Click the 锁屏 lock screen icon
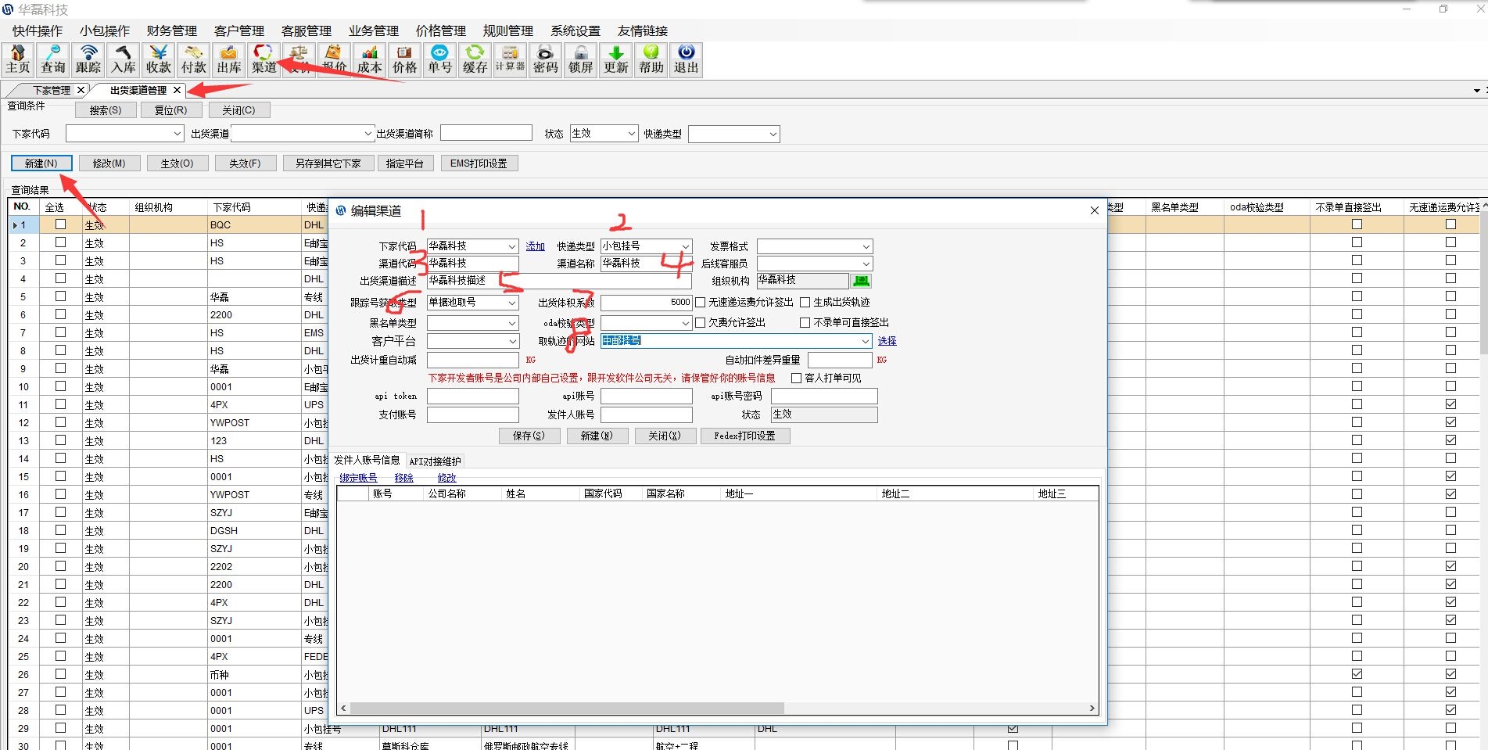The image size is (1488, 750). 580,59
